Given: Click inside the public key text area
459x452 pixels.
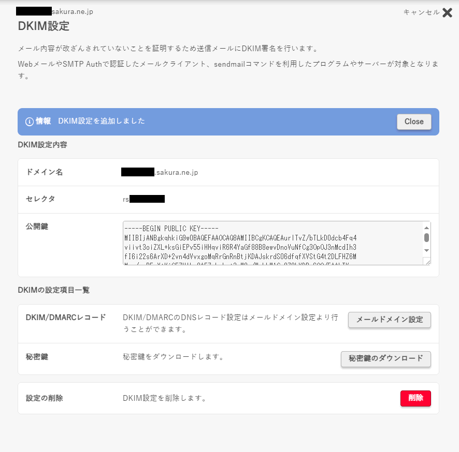Looking at the screenshot, I should tap(269, 243).
